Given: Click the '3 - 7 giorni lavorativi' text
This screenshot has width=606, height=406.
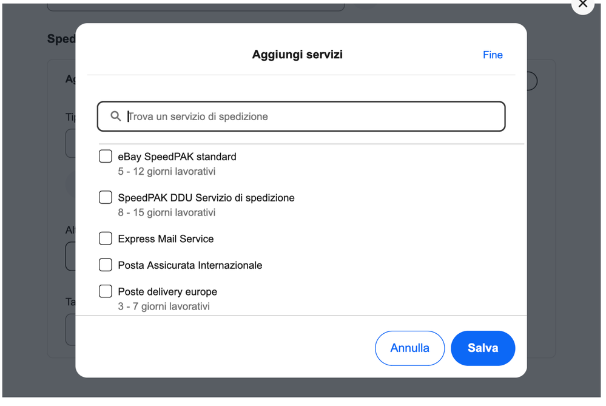Looking at the screenshot, I should pos(164,306).
